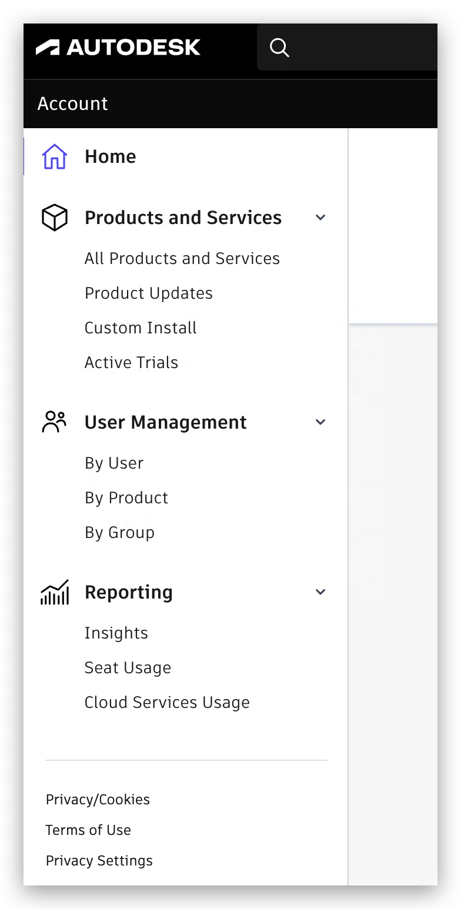
Task: Collapse the User Management chevron
Action: point(320,422)
